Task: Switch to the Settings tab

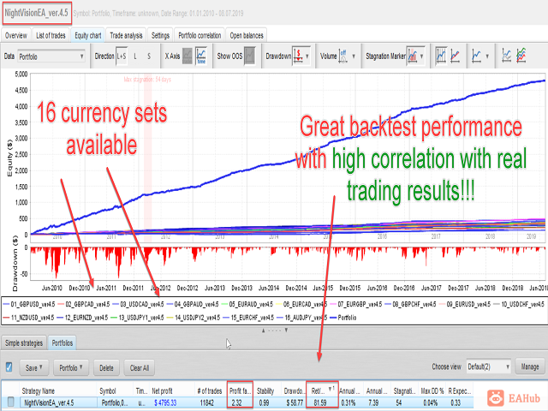Action: coord(160,36)
